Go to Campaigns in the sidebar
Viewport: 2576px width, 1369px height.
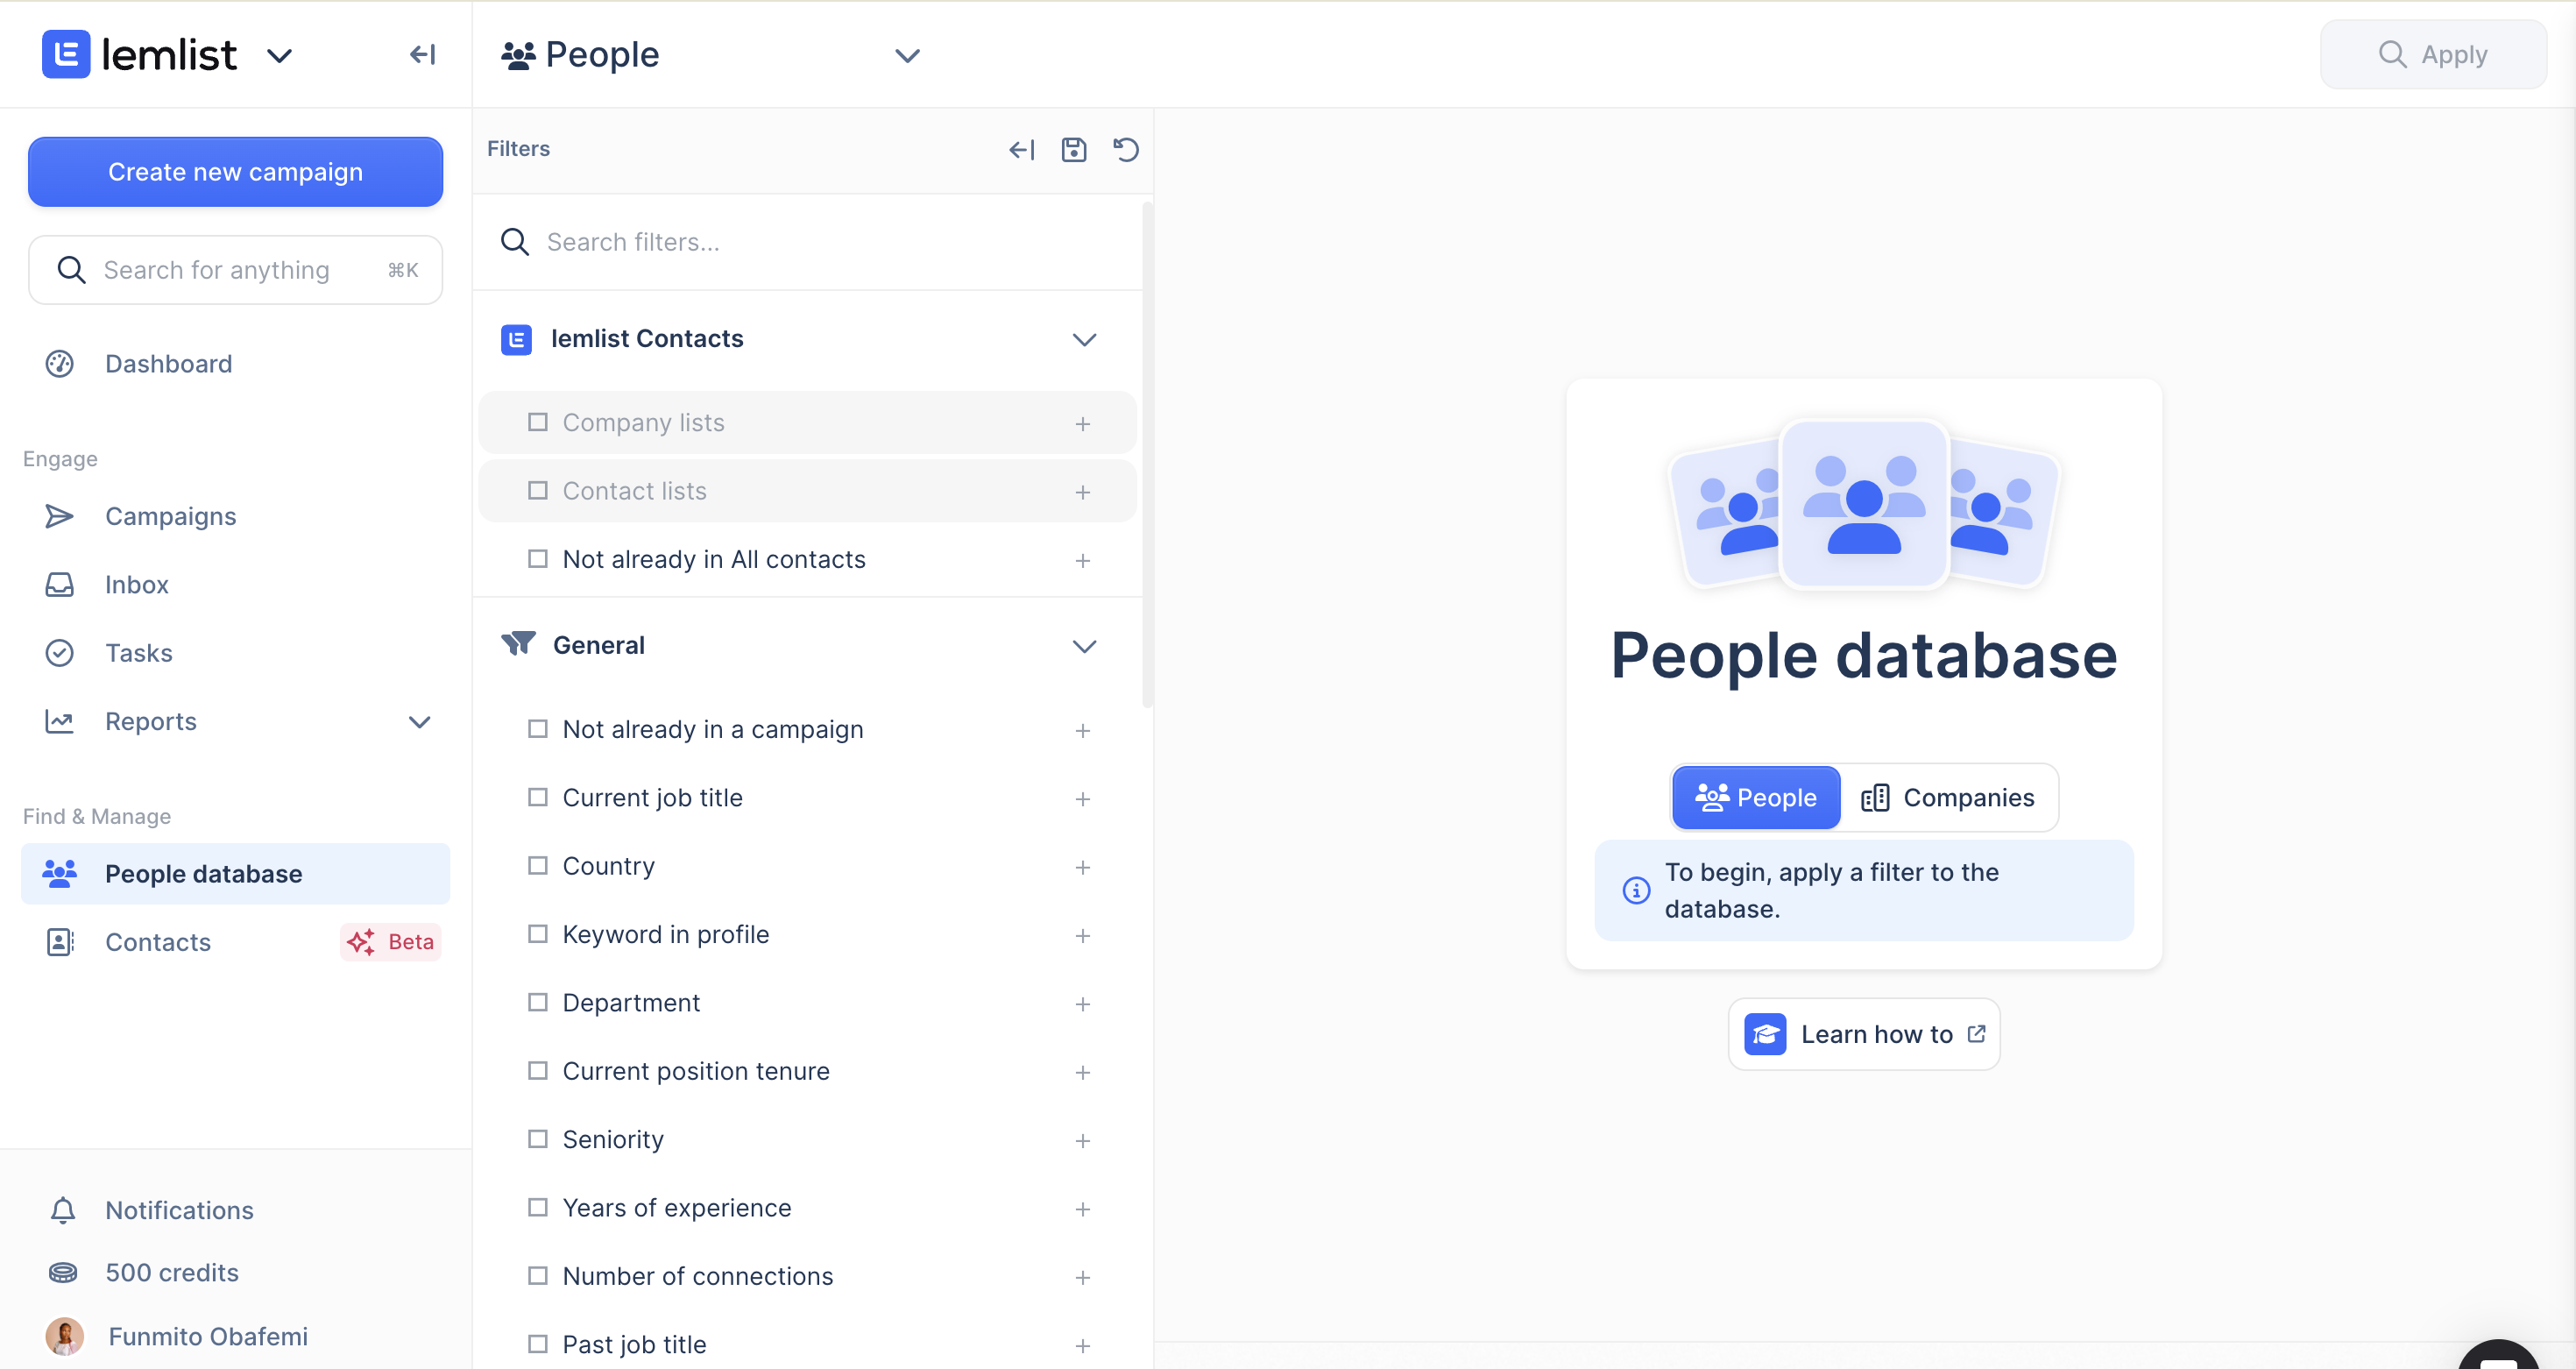point(235,516)
